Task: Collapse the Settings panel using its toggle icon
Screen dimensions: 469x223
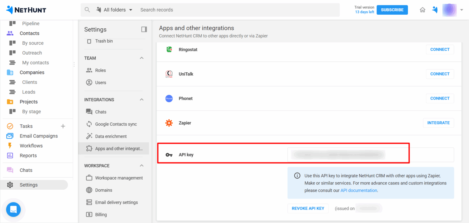Action: pos(144,29)
